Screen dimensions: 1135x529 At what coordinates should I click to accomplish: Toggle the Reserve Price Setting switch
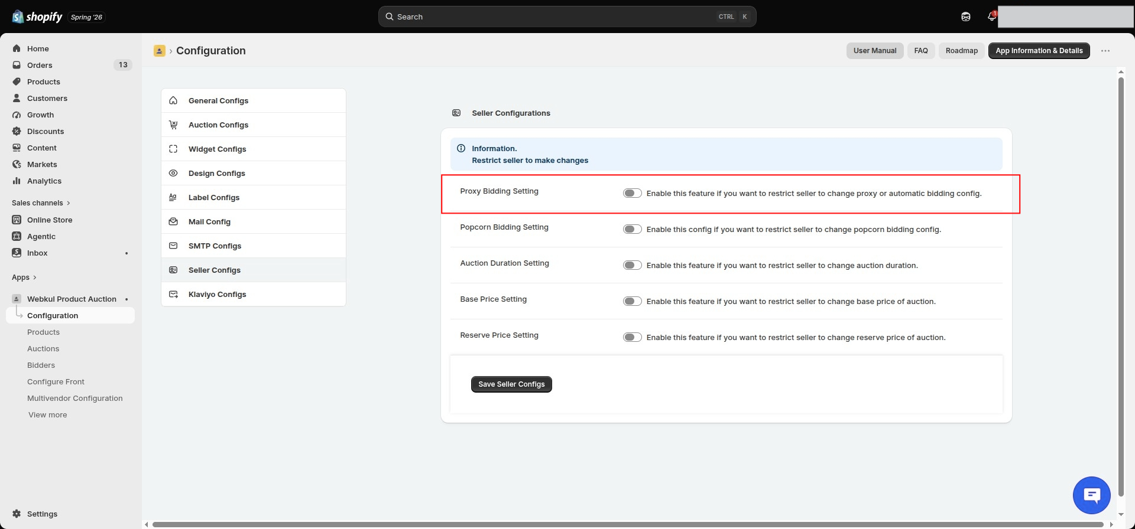click(632, 337)
